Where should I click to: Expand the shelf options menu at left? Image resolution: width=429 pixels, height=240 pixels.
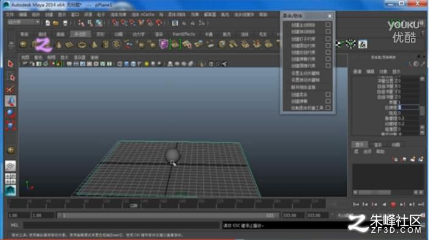click(x=11, y=44)
